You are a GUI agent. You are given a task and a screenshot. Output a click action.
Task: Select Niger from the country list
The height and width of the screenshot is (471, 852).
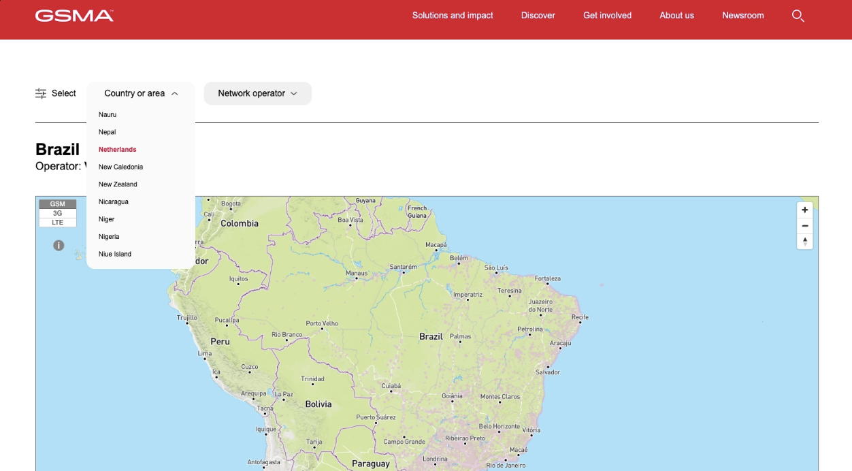click(106, 219)
